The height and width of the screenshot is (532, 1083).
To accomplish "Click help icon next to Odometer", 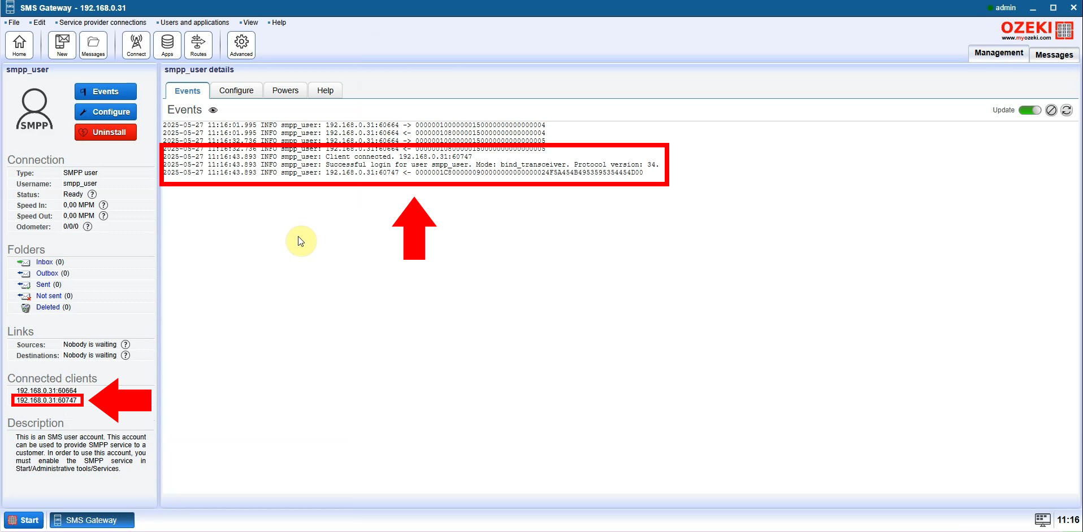I will 88,226.
